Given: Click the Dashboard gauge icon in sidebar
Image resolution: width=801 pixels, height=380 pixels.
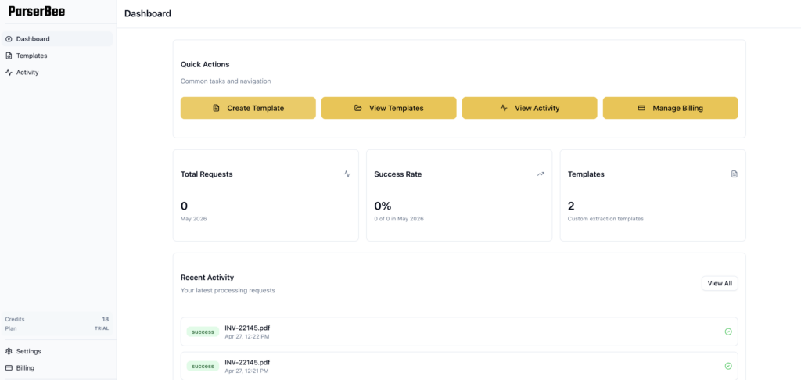Looking at the screenshot, I should pos(9,39).
